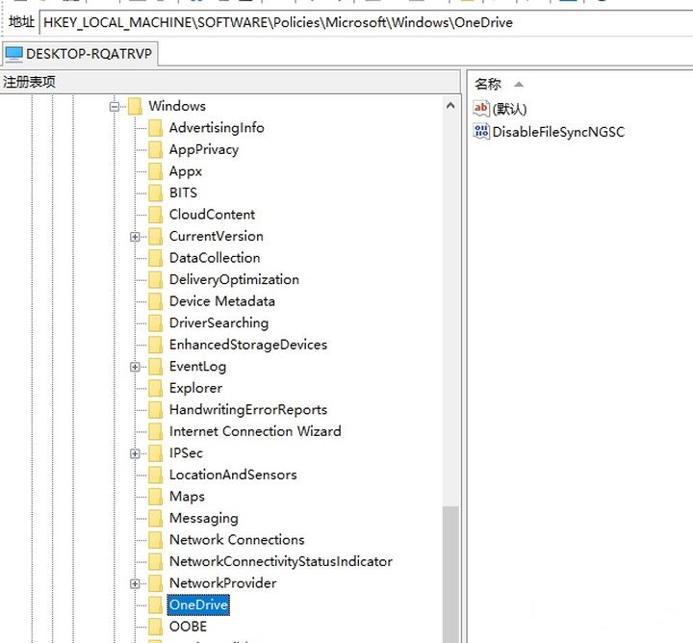Screen dimensions: 693x643
Task: Select the (默认) string value icon
Action: (481, 108)
